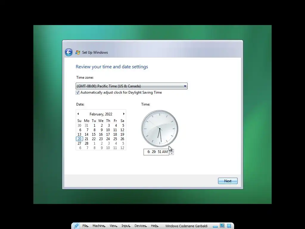Decrease time with the down spinner arrow

point(172,154)
